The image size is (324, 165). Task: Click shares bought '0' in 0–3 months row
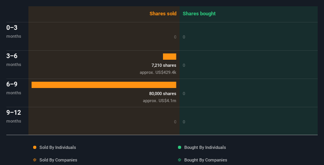[x=184, y=37]
